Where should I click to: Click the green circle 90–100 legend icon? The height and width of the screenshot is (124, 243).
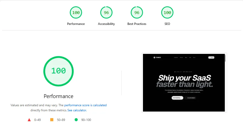coord(76,120)
